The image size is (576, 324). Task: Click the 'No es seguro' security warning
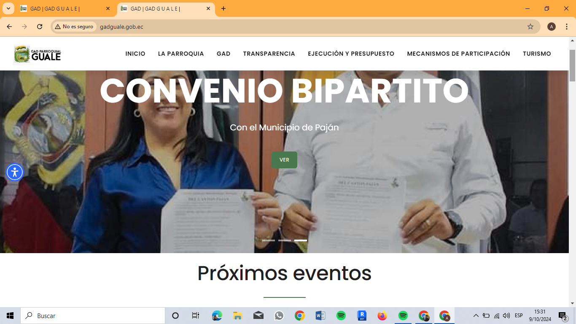[74, 27]
